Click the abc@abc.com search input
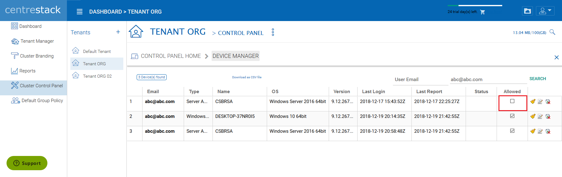This screenshot has height=177, width=562. tap(488, 80)
